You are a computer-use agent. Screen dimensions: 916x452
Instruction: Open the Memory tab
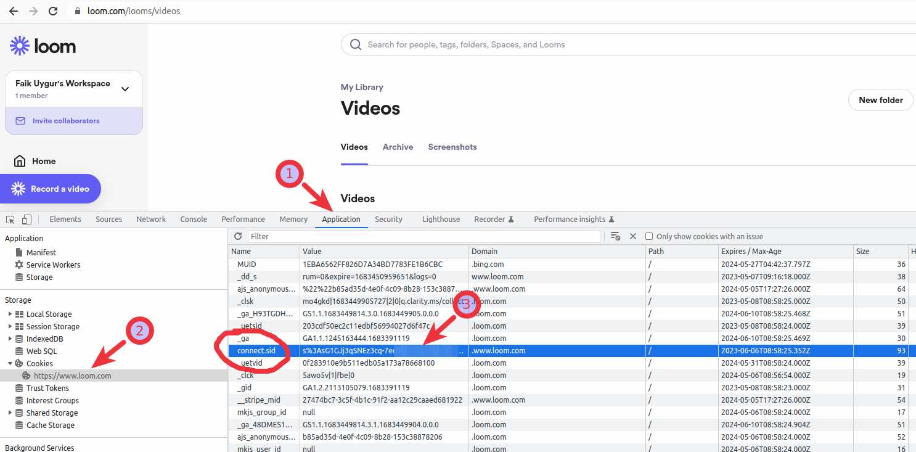click(x=293, y=220)
